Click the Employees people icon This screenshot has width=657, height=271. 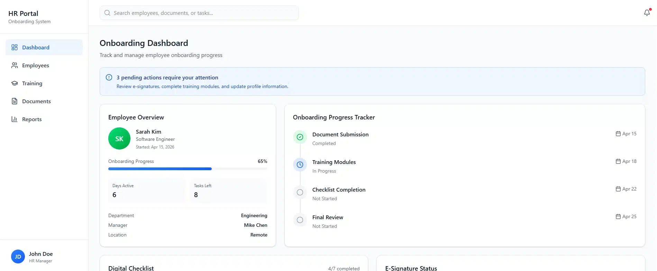(15, 65)
